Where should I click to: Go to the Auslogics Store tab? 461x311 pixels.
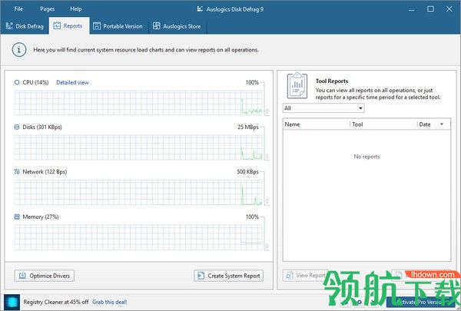[177, 26]
